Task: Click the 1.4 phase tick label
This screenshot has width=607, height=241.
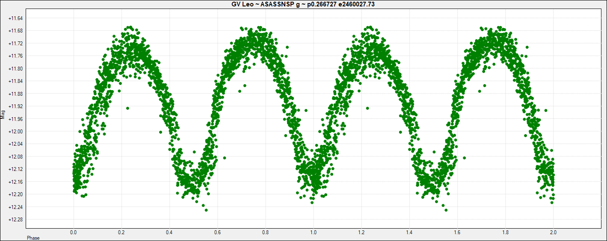Action: [409, 233]
